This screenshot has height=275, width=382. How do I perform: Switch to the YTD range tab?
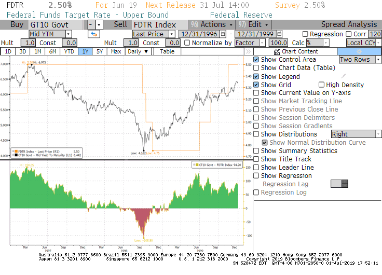click(69, 51)
